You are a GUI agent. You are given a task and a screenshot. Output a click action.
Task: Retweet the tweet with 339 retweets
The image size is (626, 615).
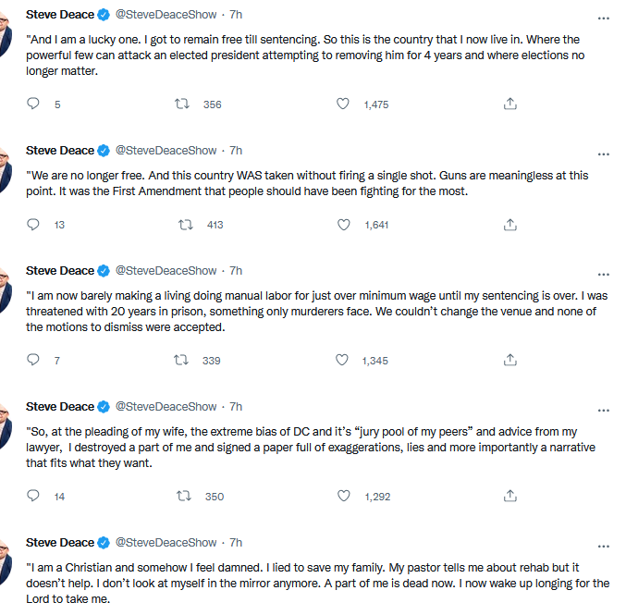183,361
